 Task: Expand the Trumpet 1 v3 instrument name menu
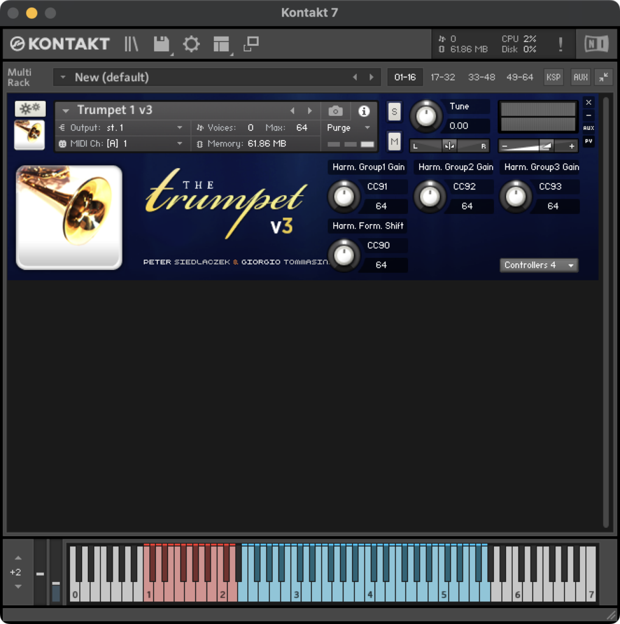(x=66, y=111)
